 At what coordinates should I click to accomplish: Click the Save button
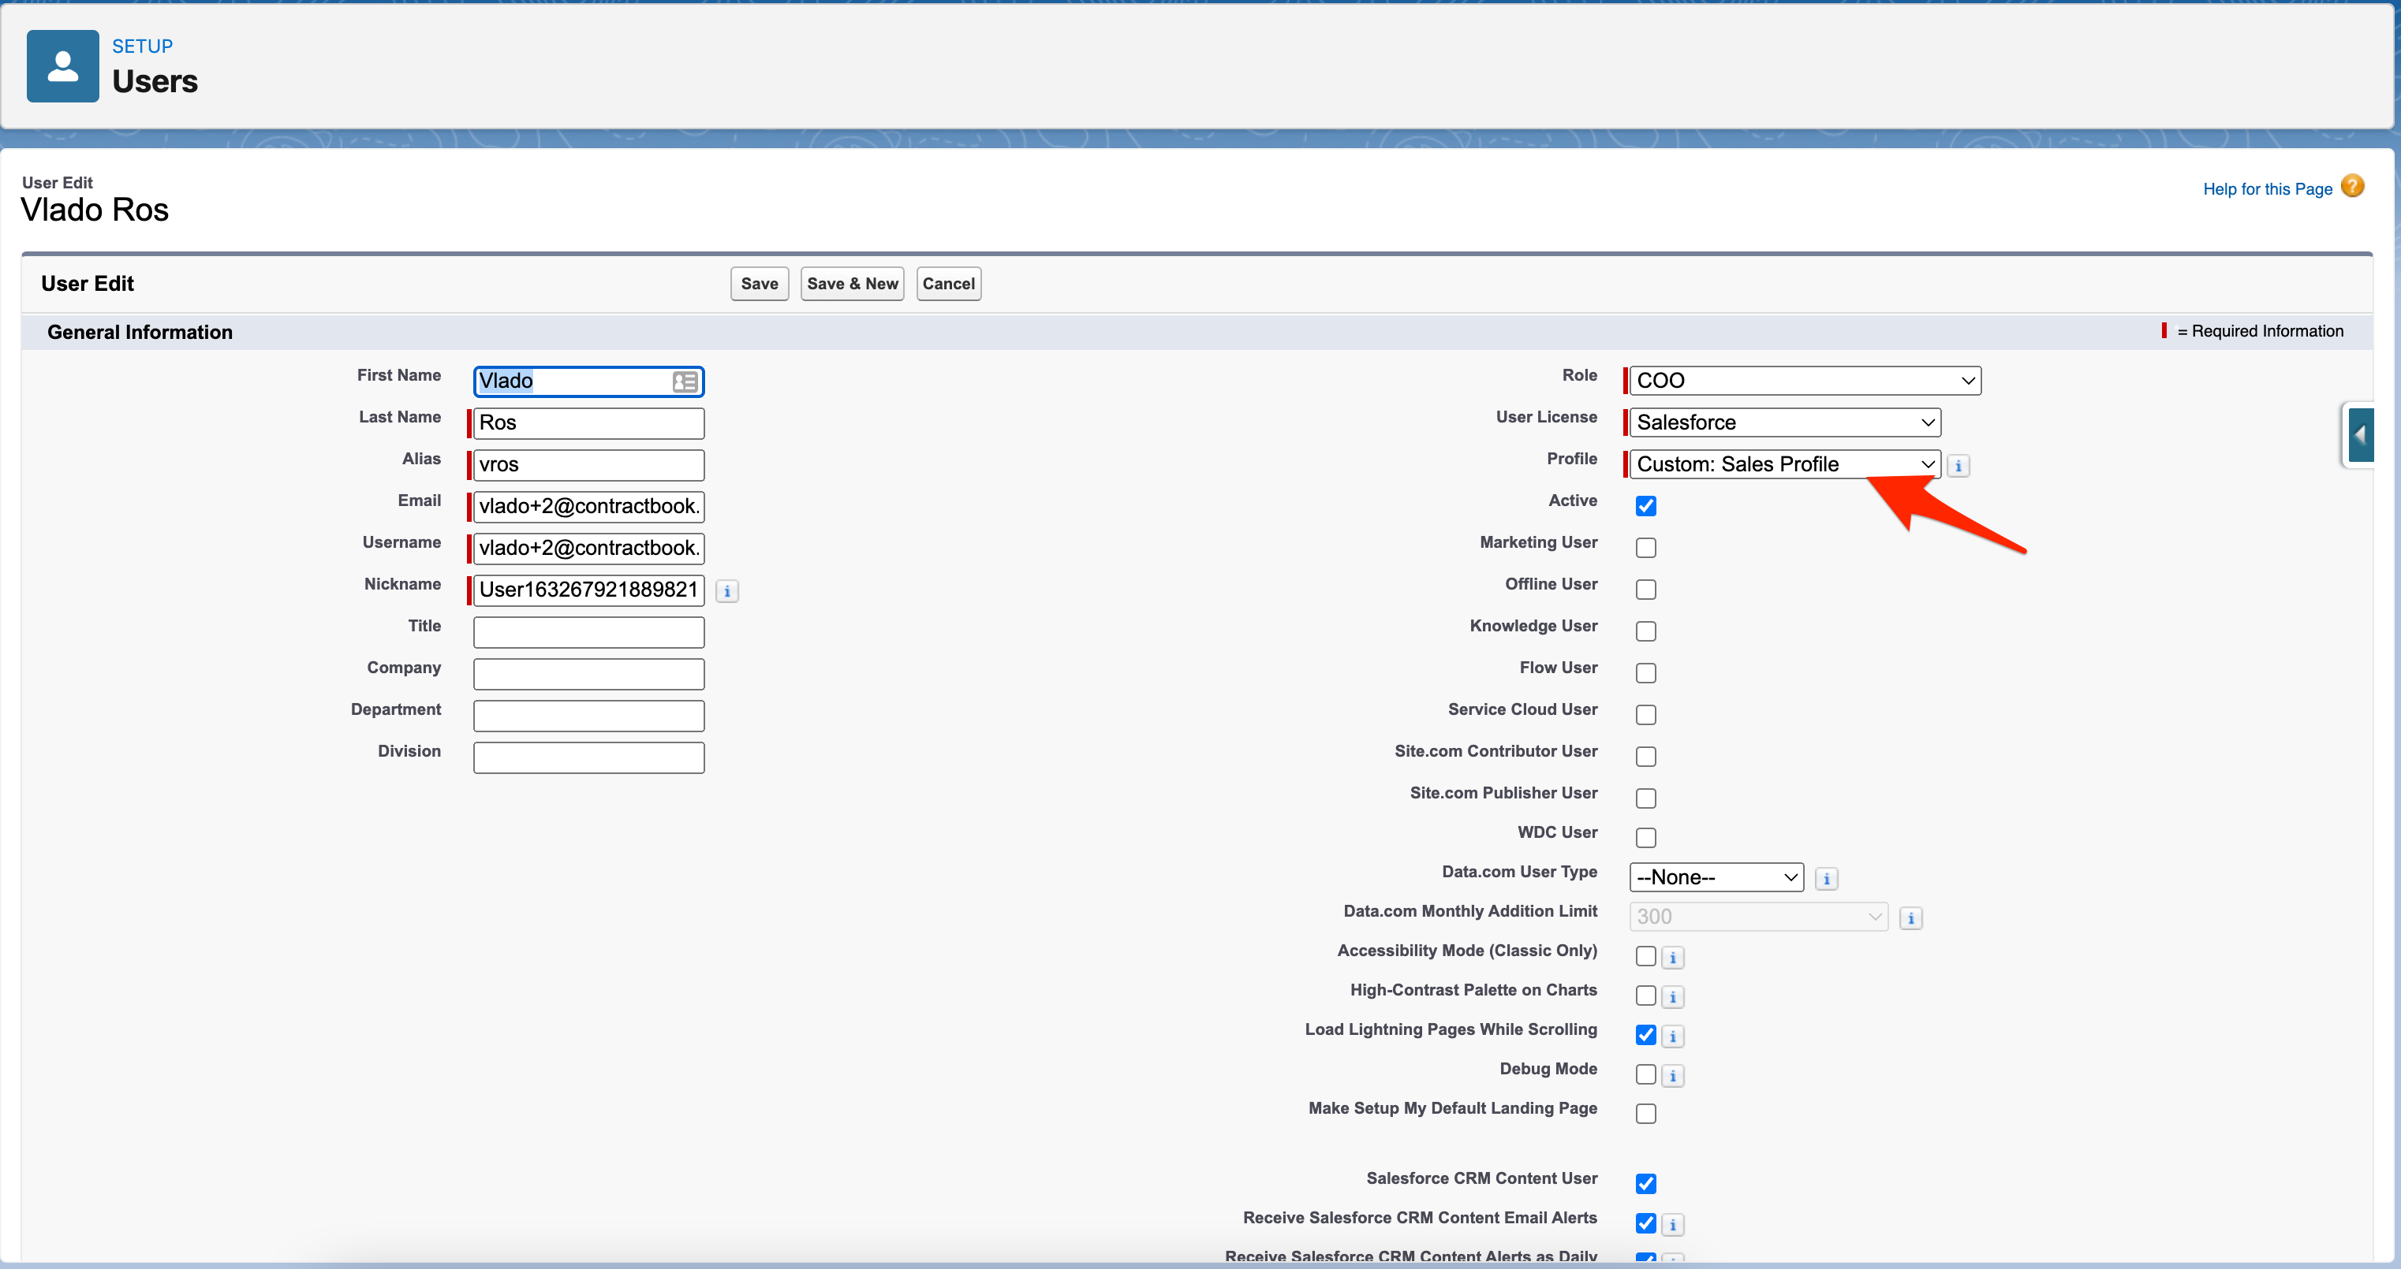tap(759, 285)
